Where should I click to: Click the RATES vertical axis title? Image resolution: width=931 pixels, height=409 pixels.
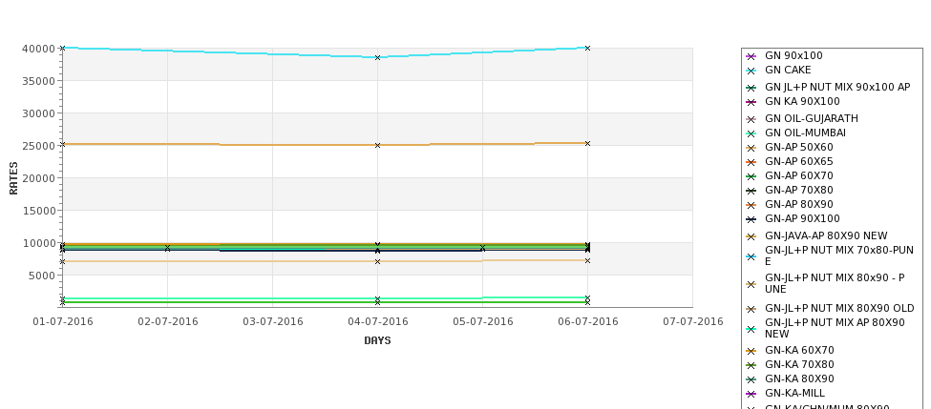click(13, 178)
